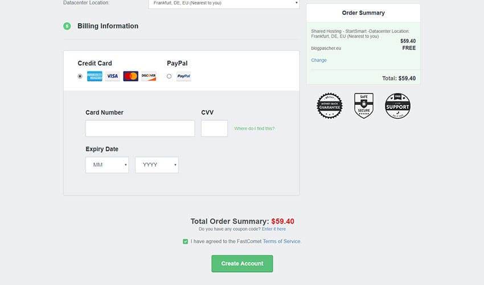Click the PayPal logo icon
Image resolution: width=484 pixels, height=285 pixels.
click(x=183, y=76)
